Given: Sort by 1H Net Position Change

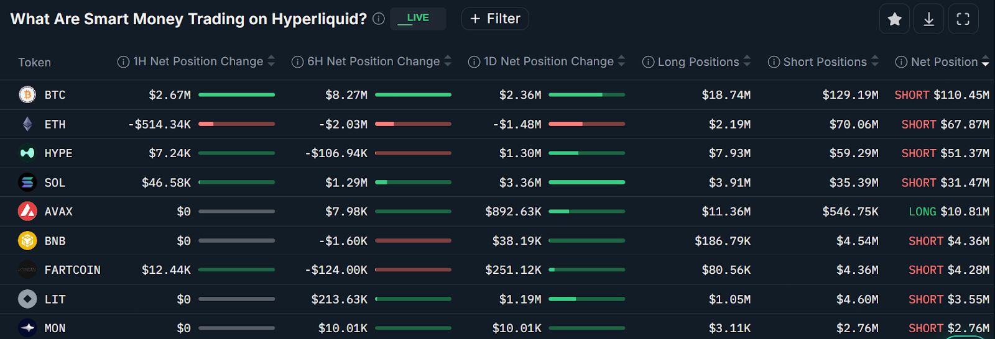Looking at the screenshot, I should [x=271, y=61].
